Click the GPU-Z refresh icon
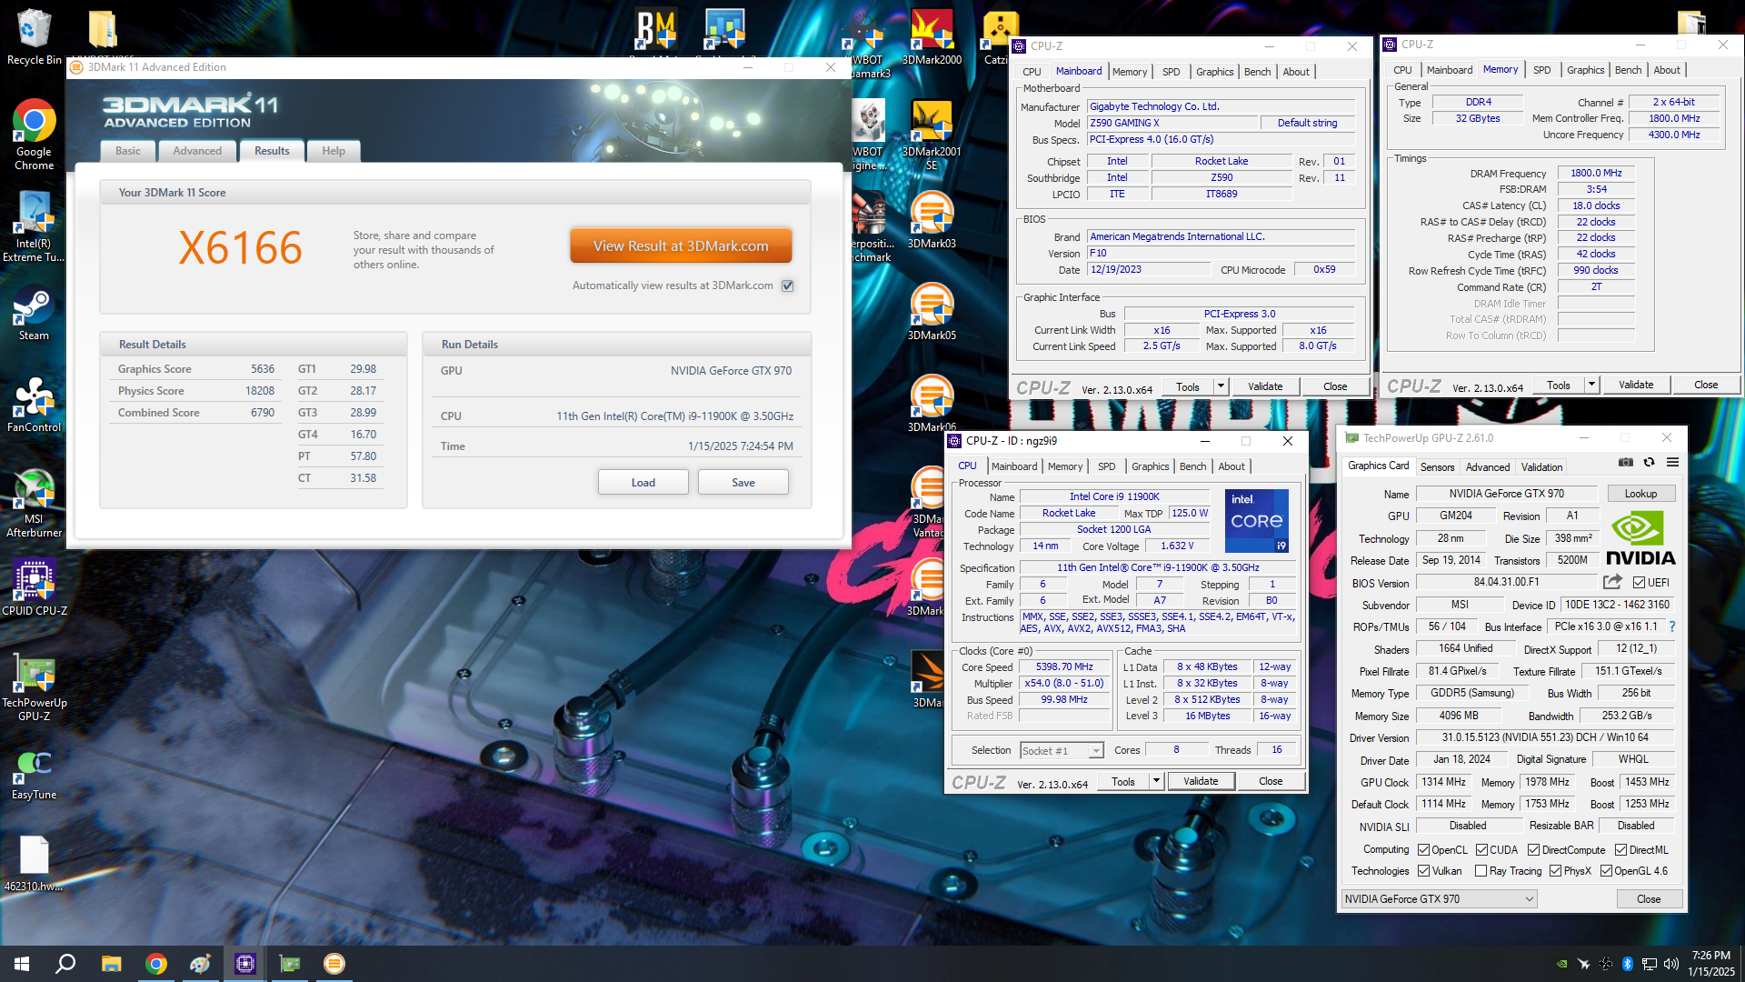1745x982 pixels. [x=1649, y=463]
